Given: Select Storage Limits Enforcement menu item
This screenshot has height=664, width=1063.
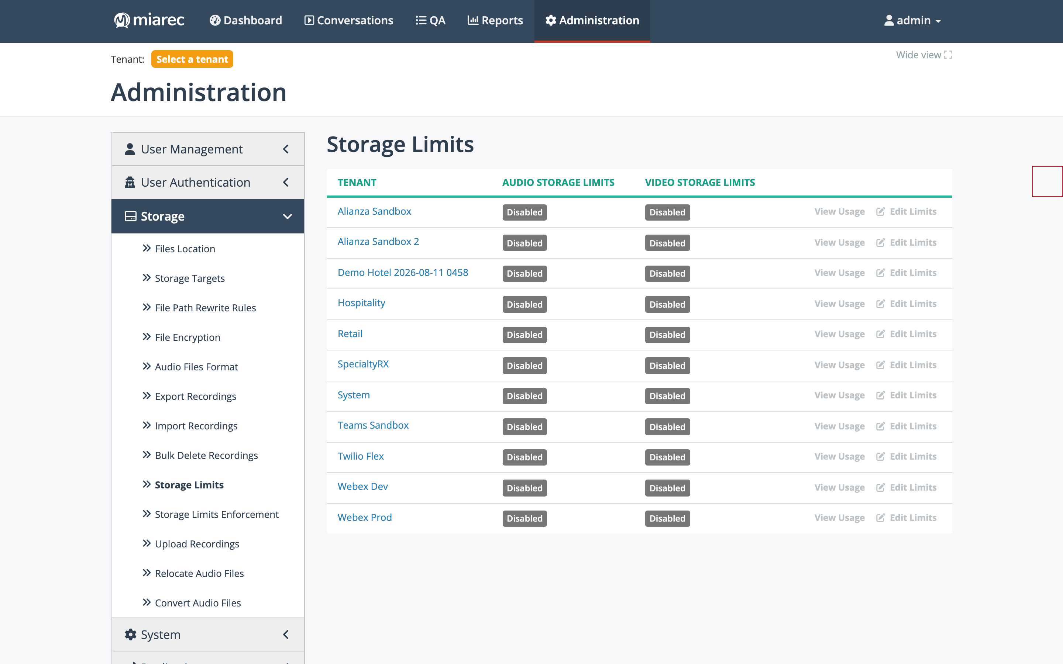Looking at the screenshot, I should tap(216, 514).
